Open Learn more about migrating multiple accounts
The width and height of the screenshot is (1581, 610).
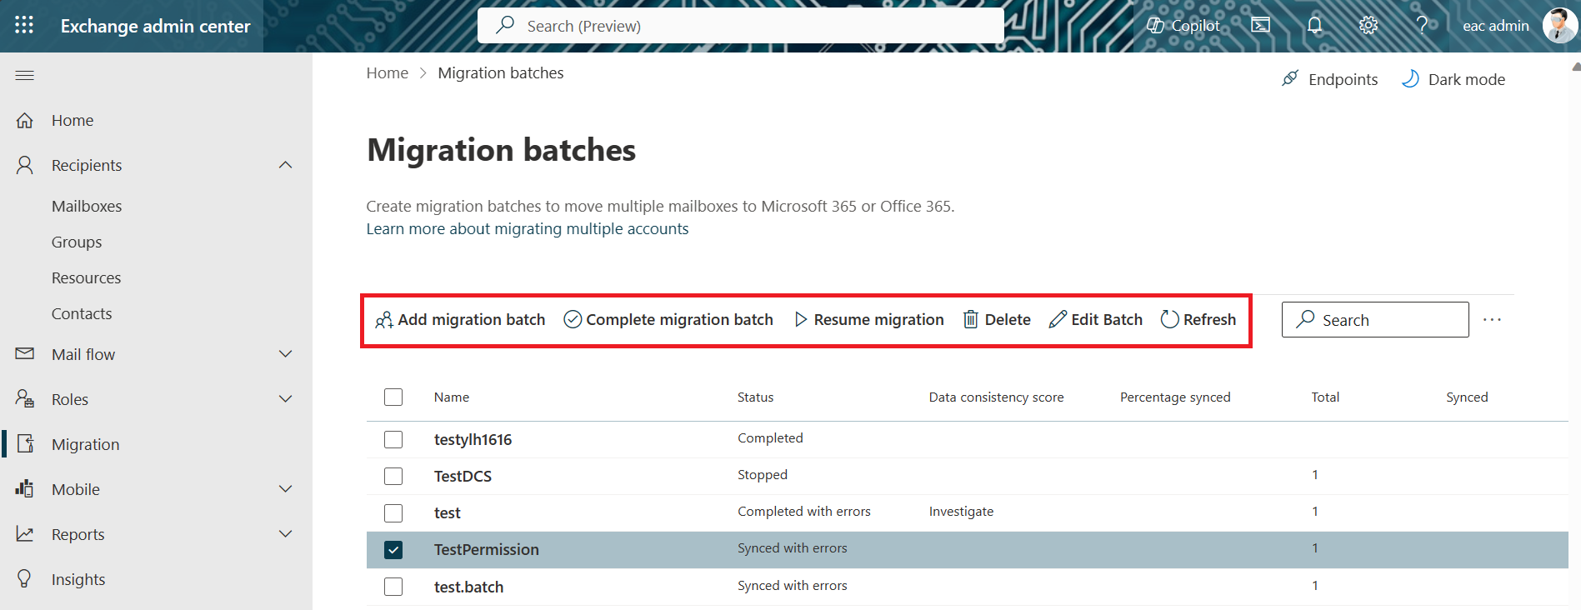528,228
